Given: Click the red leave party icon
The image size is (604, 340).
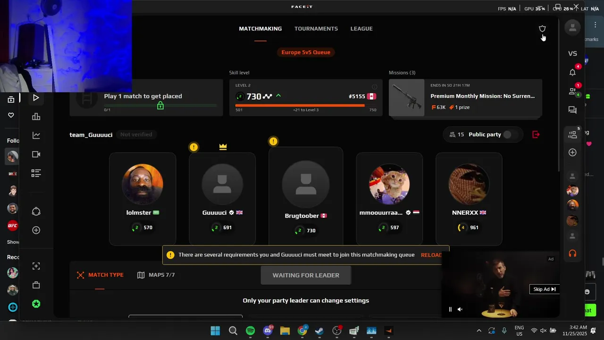Looking at the screenshot, I should [x=536, y=135].
